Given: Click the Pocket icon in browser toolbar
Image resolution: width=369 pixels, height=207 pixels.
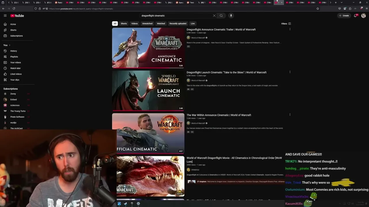Looking at the screenshot, I should point(340,9).
